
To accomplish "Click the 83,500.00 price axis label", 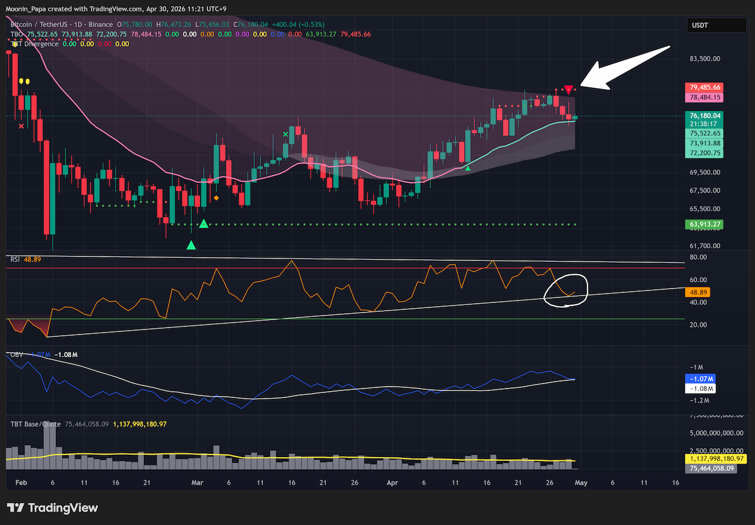I will 705,58.
